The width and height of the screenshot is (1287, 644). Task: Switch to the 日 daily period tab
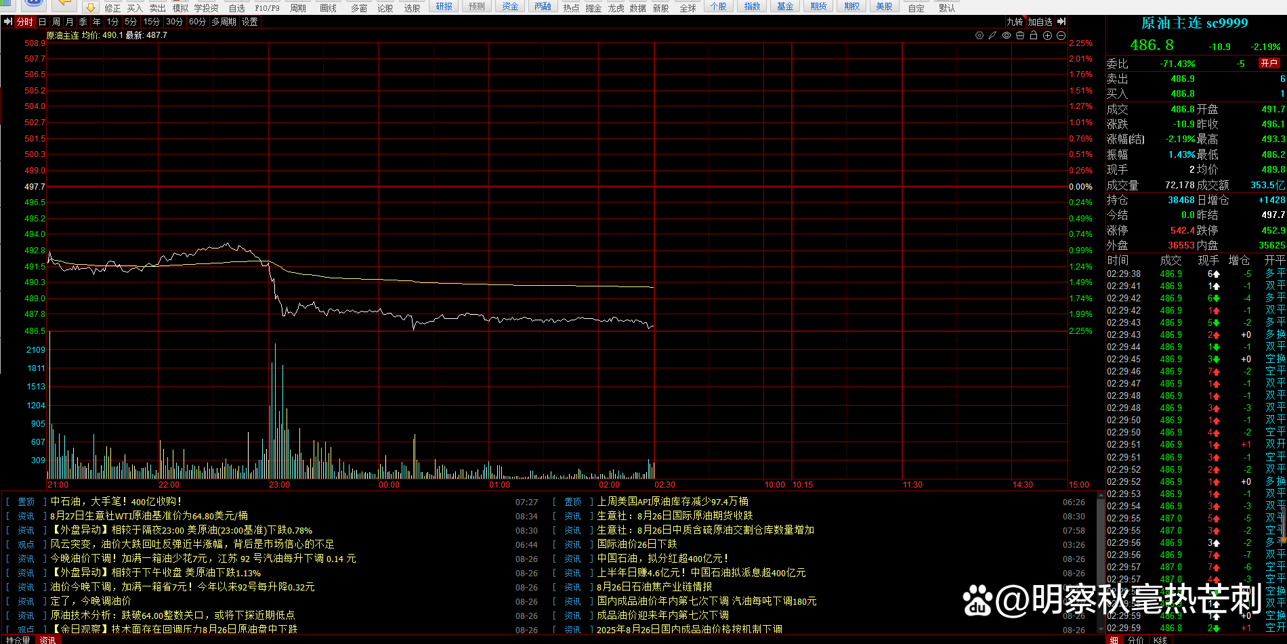click(x=43, y=22)
